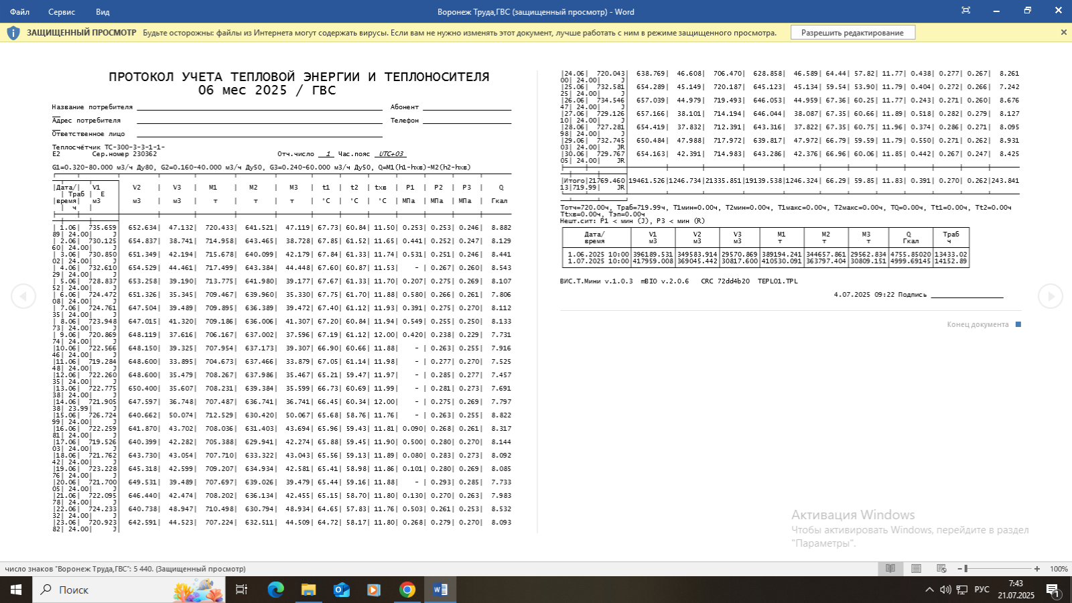The width and height of the screenshot is (1072, 603).
Task: Switch to Web Layout view icon
Action: coord(941,569)
